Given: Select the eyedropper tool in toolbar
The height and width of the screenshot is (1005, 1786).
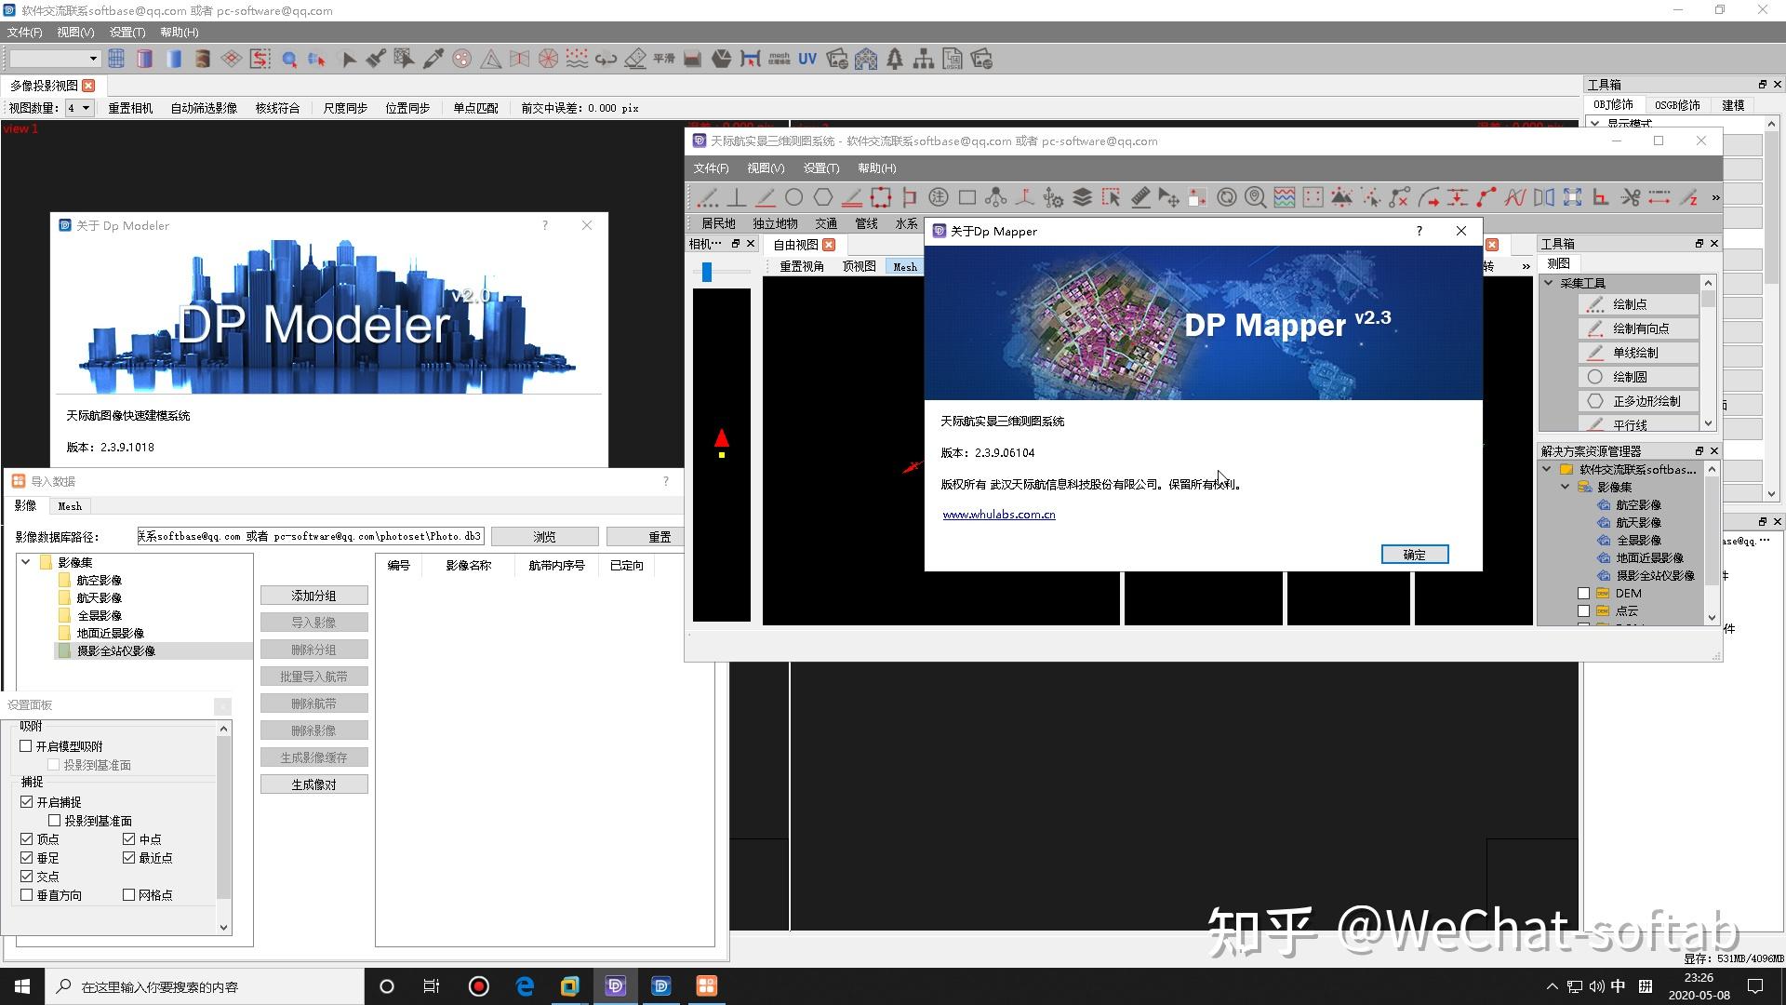Looking at the screenshot, I should tap(433, 59).
